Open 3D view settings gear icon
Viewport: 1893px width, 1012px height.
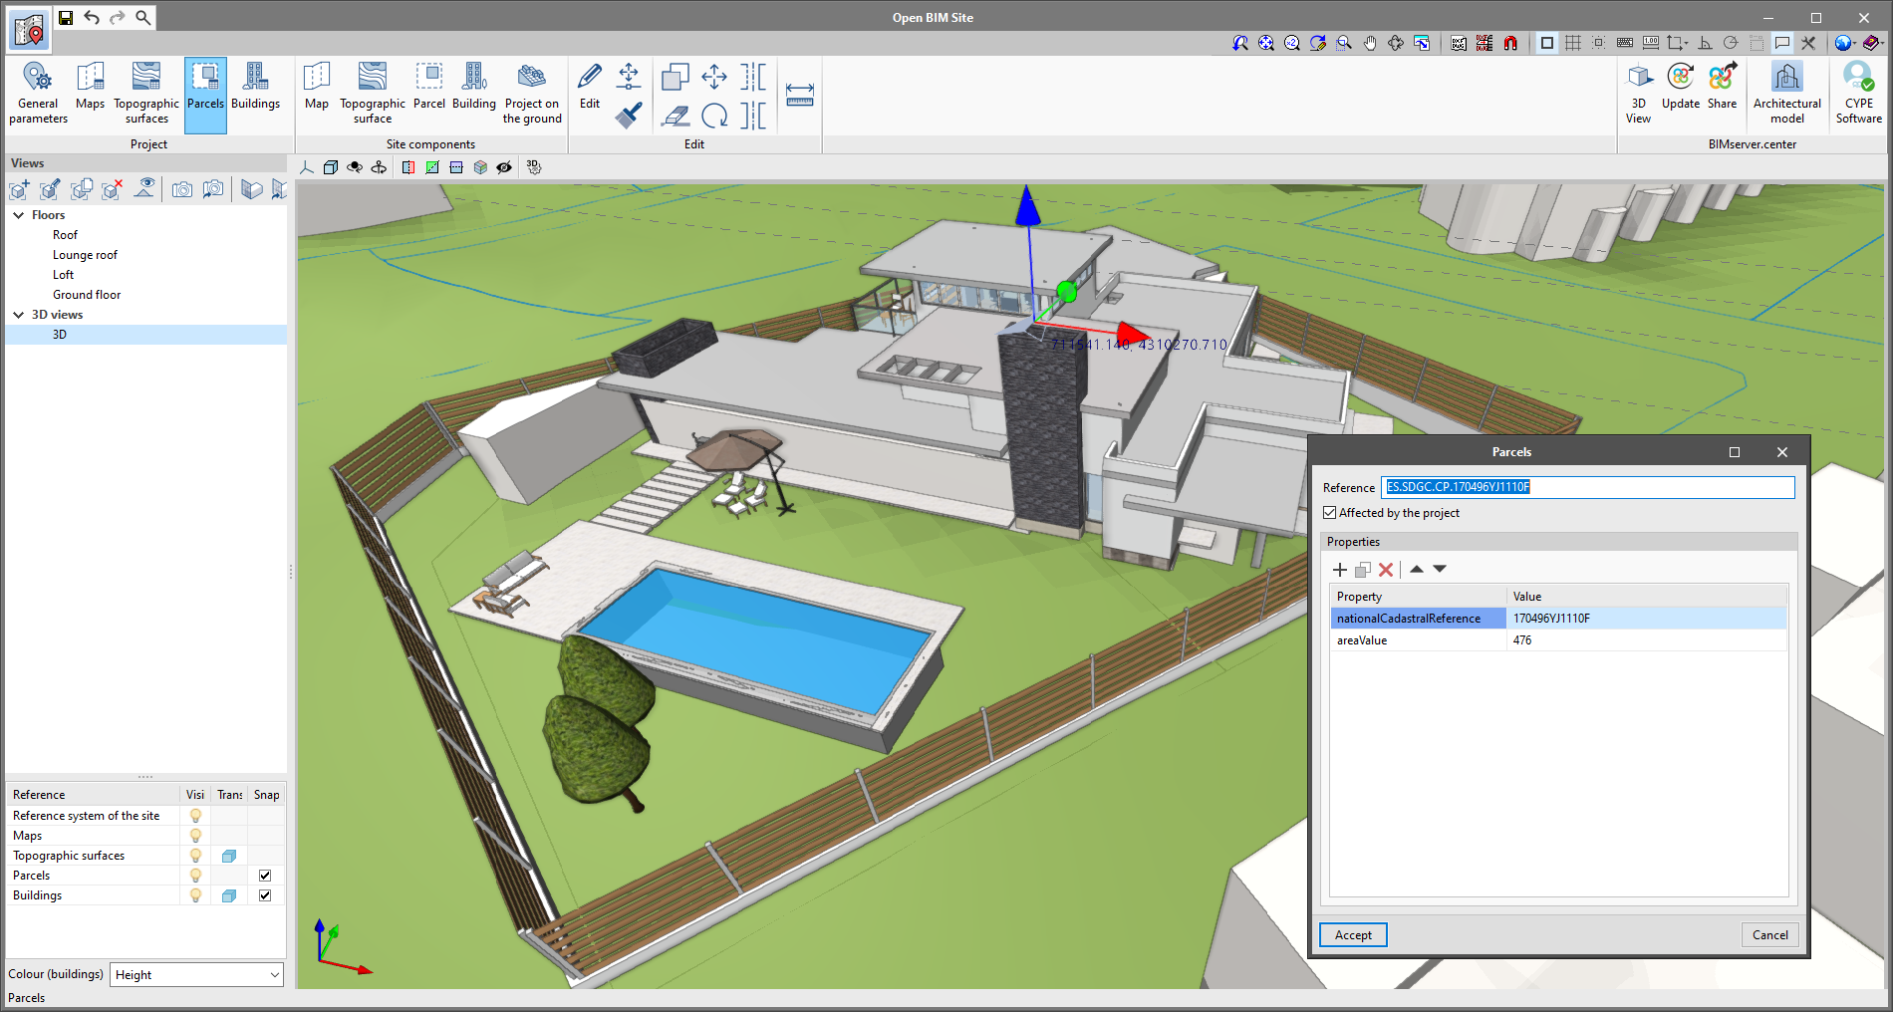point(534,167)
